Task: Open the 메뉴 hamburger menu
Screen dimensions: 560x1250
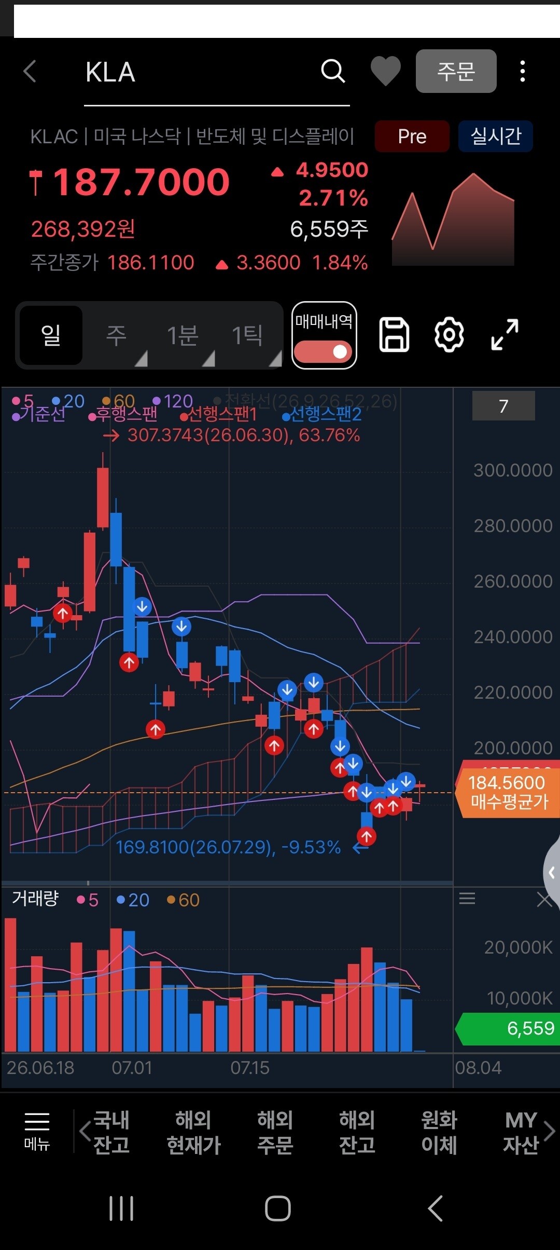Action: (x=37, y=1132)
